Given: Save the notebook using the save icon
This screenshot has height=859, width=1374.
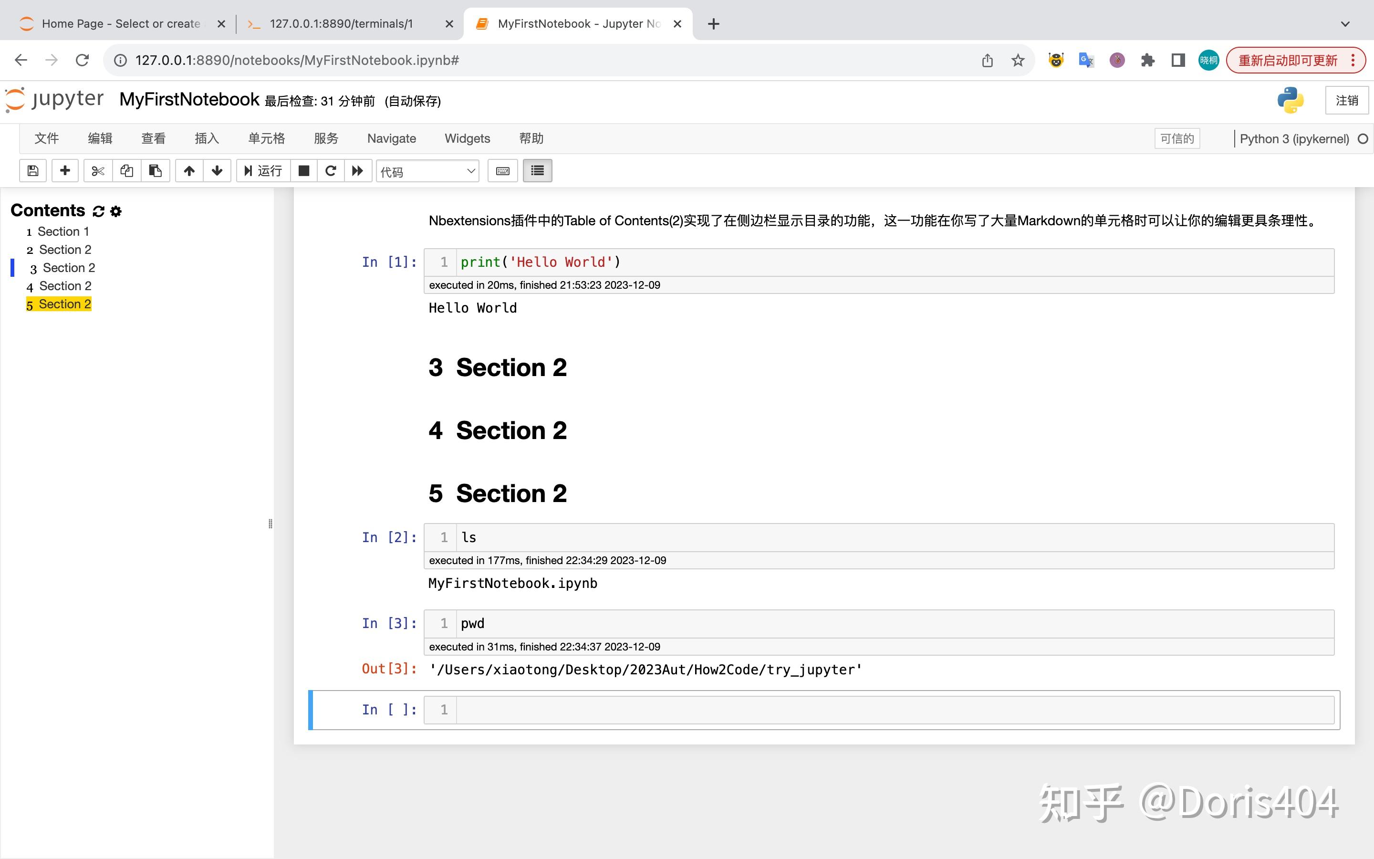Looking at the screenshot, I should pos(32,170).
